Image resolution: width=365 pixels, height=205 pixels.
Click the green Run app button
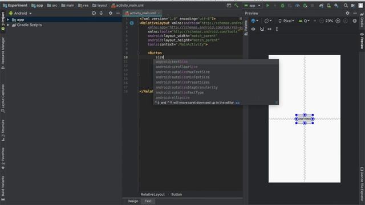pos(267,5)
